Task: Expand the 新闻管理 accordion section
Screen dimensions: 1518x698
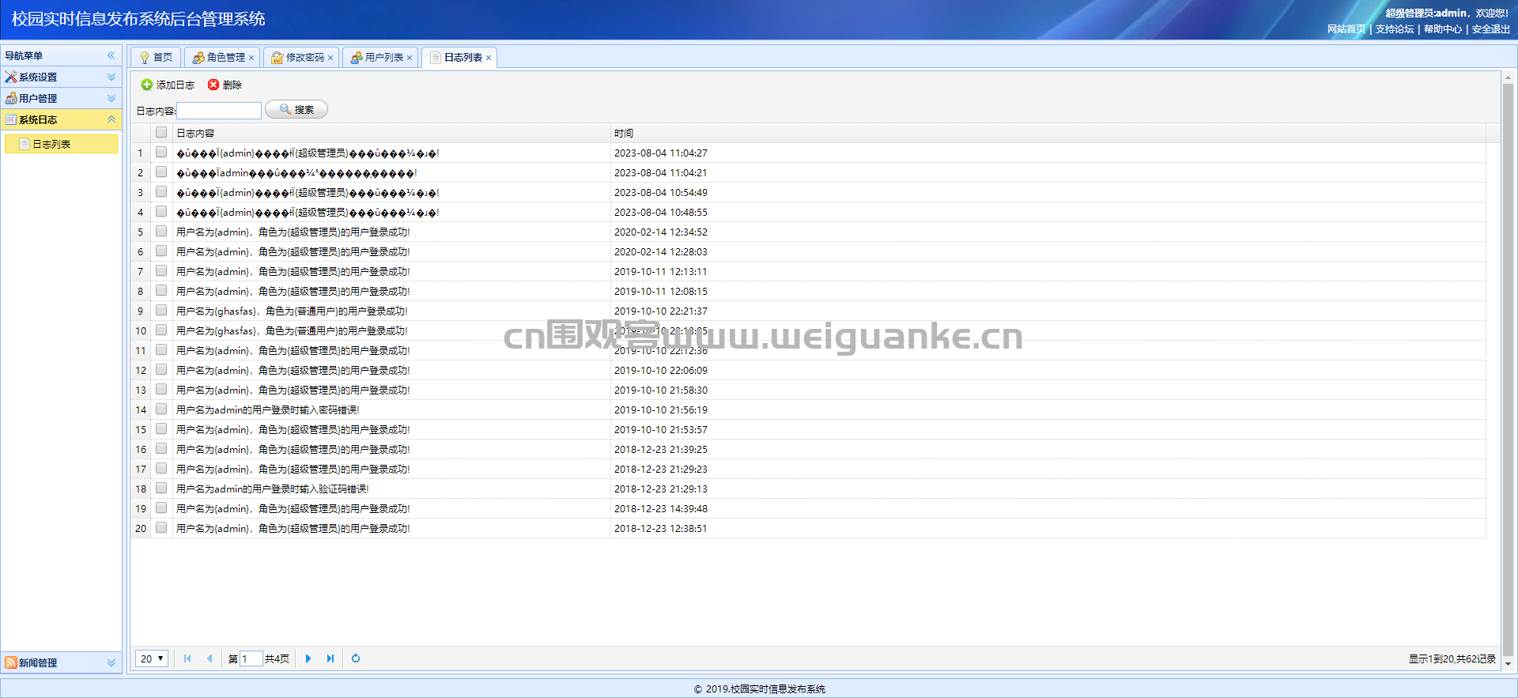Action: point(111,662)
